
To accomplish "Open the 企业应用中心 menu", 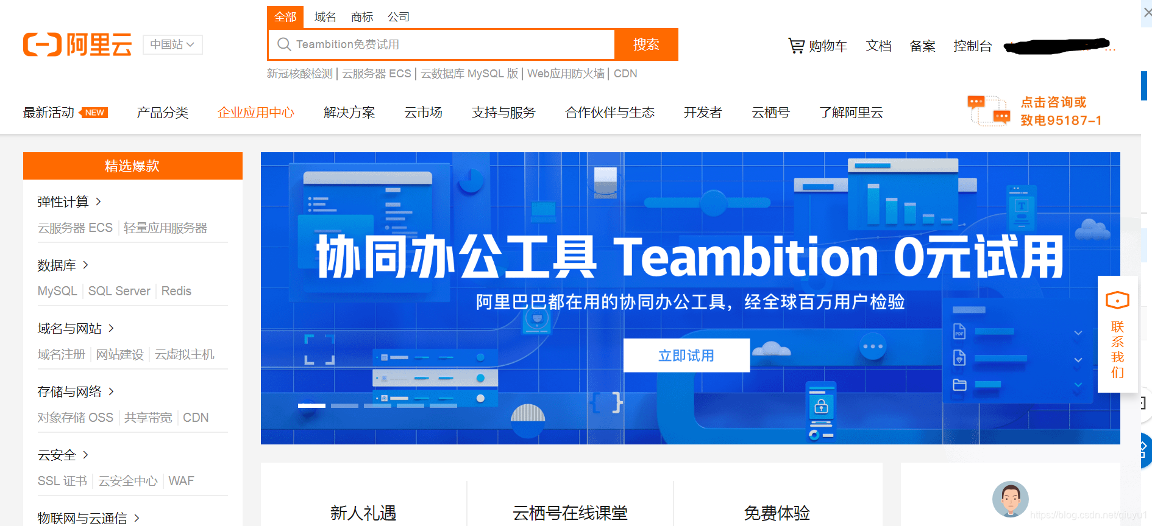I will point(256,113).
